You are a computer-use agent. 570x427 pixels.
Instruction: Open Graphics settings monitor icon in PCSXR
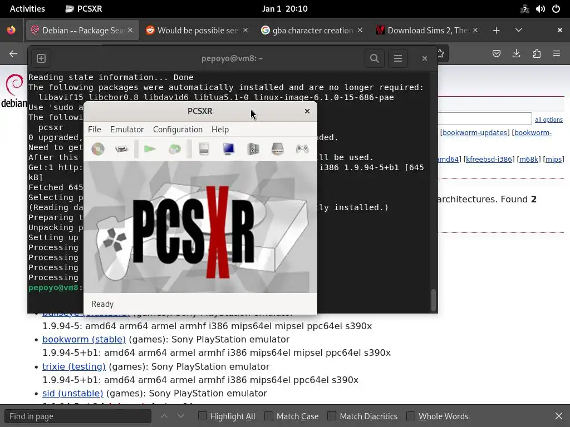tap(229, 149)
